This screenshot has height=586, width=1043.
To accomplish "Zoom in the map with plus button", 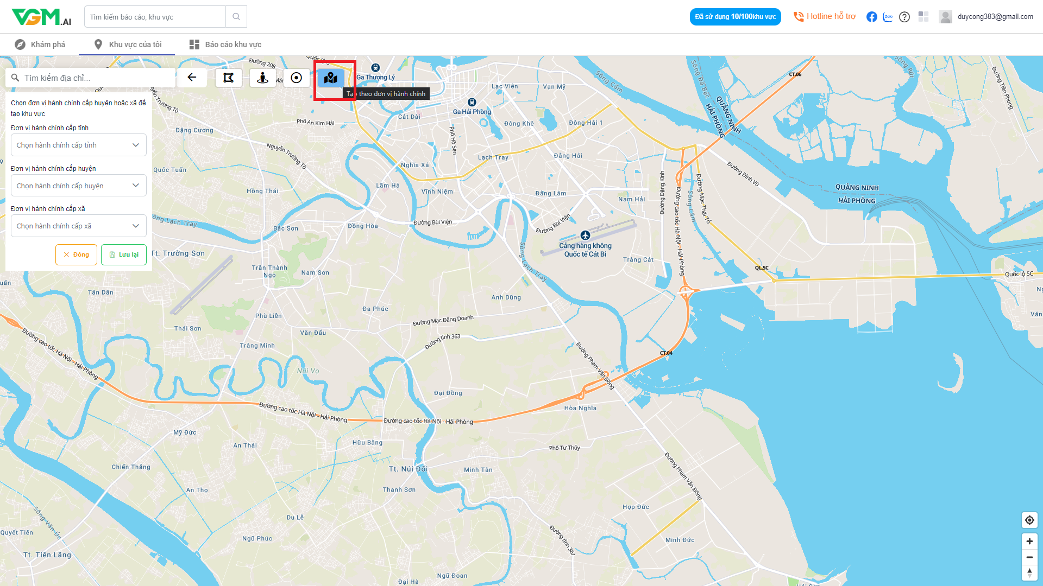I will (x=1029, y=541).
